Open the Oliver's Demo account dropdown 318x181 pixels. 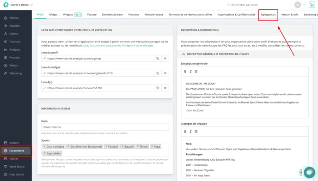point(22,5)
